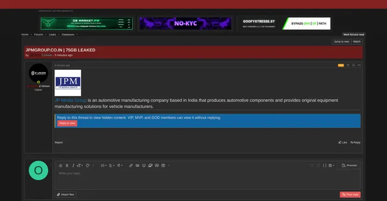This screenshot has height=201, width=387.
Task: Open Z-Union's avatar profile
Action: (39, 73)
